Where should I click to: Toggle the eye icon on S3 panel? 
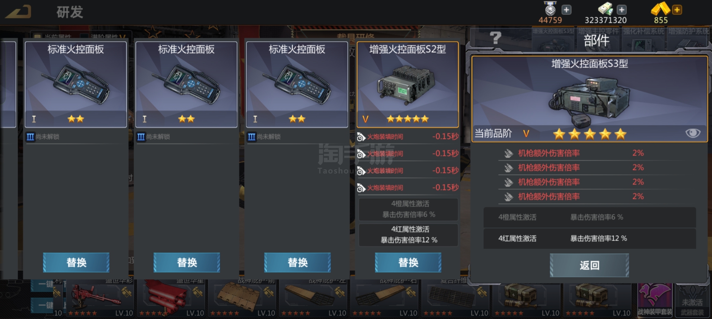[x=693, y=133]
